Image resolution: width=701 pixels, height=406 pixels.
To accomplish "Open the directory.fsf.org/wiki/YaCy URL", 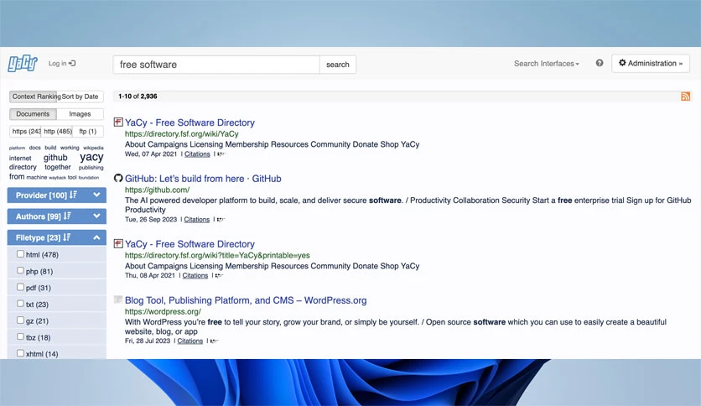I will tap(181, 133).
